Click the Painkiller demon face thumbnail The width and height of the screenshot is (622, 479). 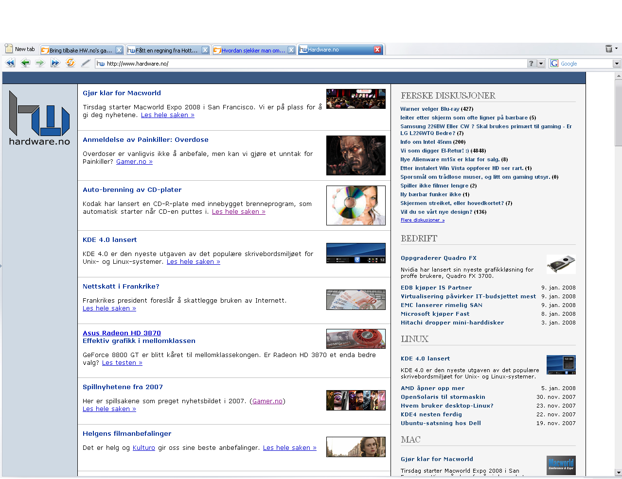[356, 155]
